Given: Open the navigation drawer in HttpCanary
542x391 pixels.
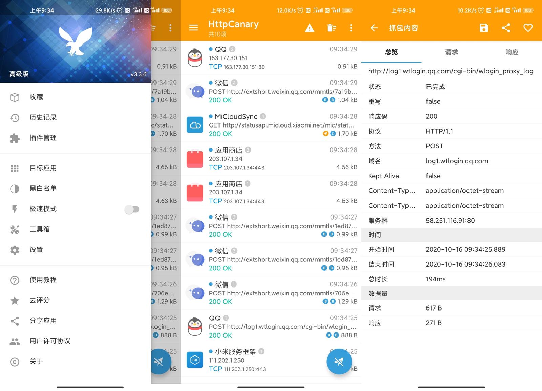Looking at the screenshot, I should [x=193, y=28].
